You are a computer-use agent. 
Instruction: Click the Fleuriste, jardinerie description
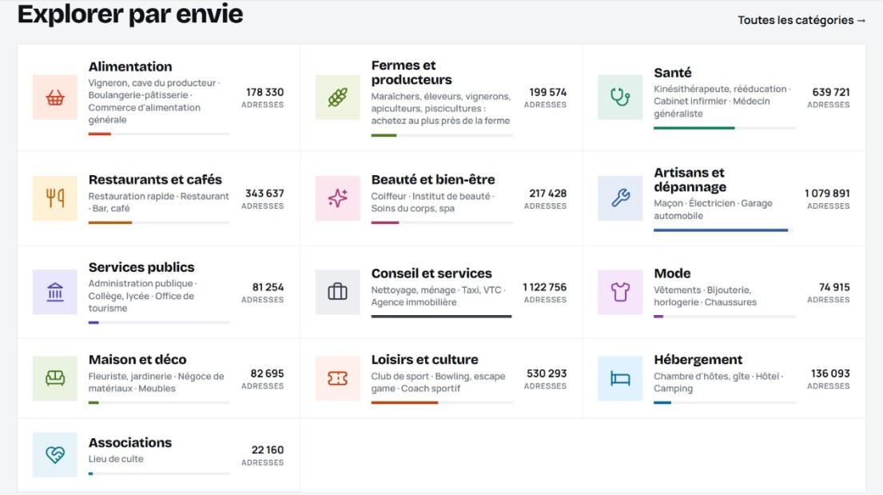pyautogui.click(x=156, y=382)
